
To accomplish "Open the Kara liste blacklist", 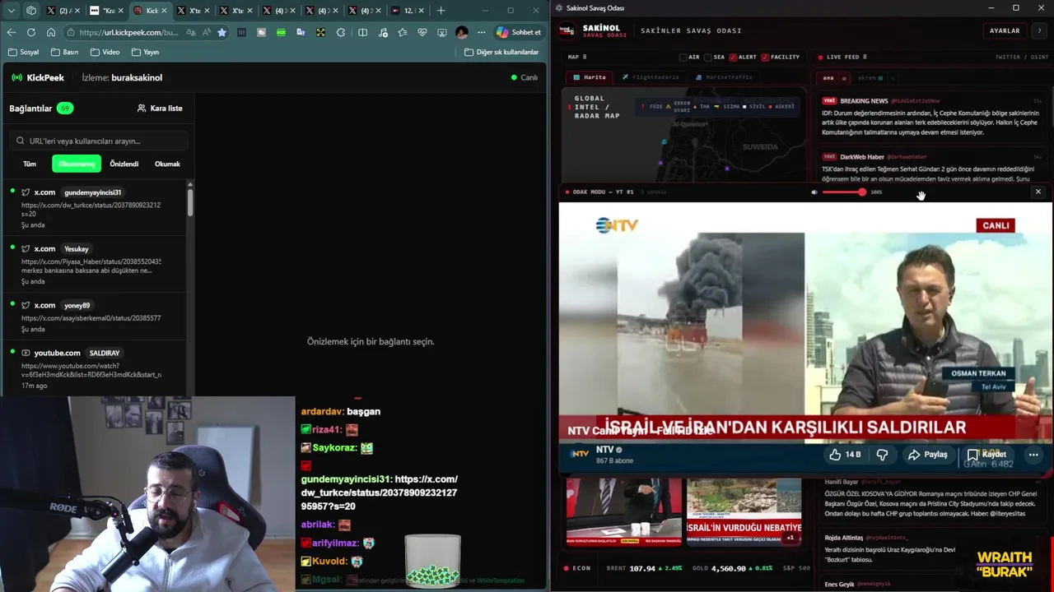I will [160, 108].
